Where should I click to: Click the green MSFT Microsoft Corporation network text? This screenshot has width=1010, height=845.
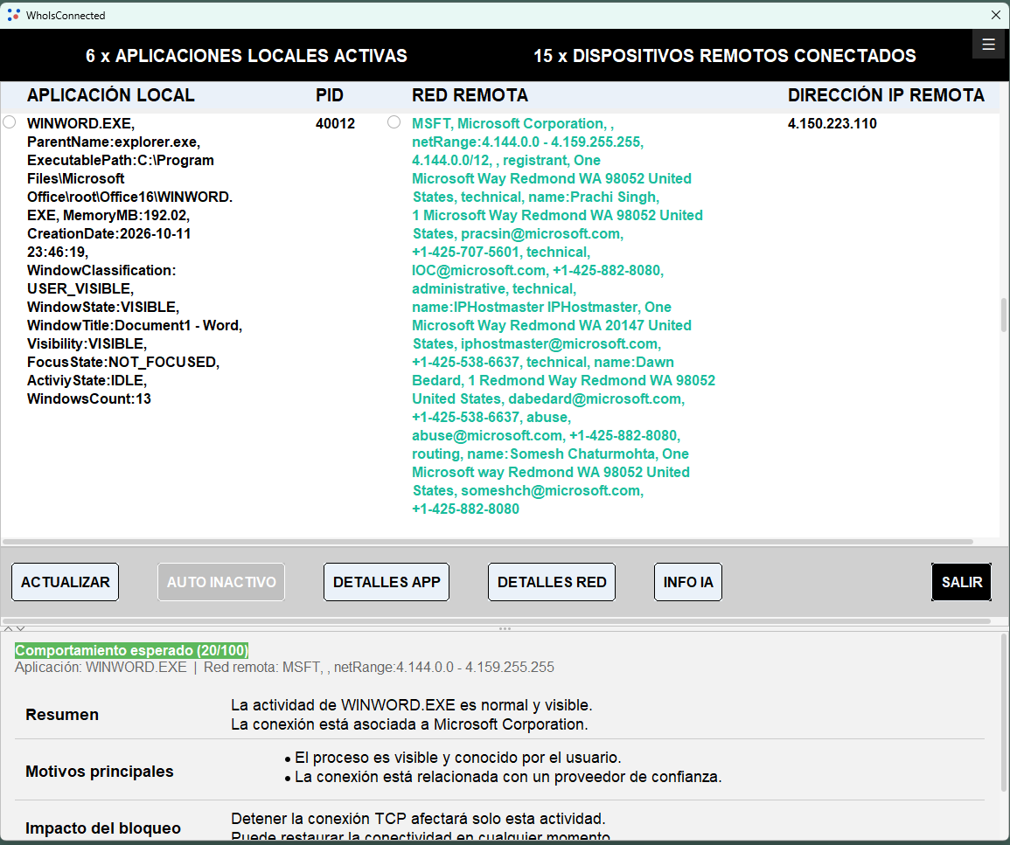coord(564,316)
